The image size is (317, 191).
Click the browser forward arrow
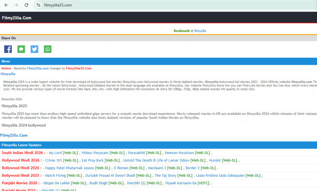[16, 5]
